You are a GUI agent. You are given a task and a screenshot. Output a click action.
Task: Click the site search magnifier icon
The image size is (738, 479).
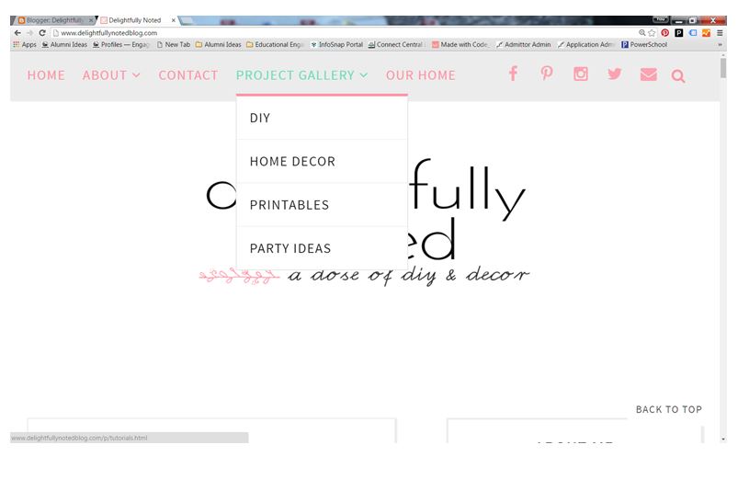tap(677, 75)
